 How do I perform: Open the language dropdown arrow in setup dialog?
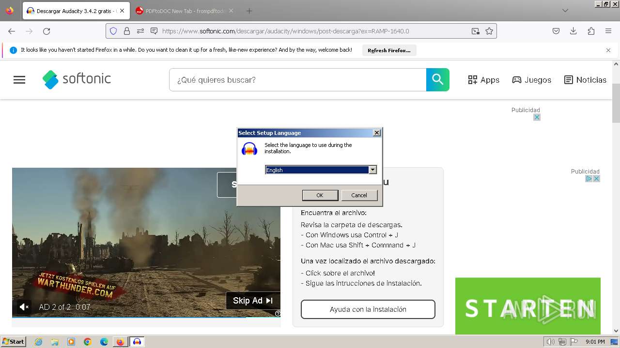point(372,170)
